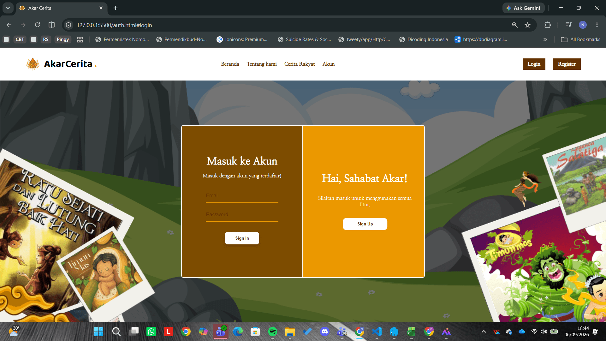The width and height of the screenshot is (606, 341).
Task: Open Windows Search from the taskbar
Action: (116, 332)
